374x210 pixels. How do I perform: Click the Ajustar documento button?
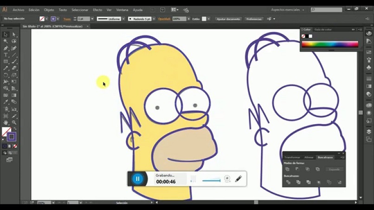(228, 19)
